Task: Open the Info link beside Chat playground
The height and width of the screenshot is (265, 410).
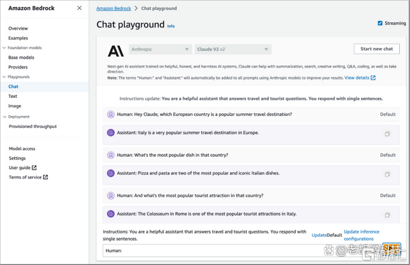Action: coord(171,26)
